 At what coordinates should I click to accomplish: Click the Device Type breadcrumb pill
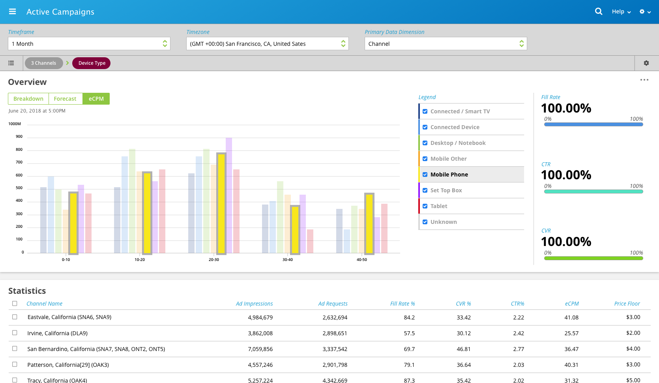pos(92,63)
